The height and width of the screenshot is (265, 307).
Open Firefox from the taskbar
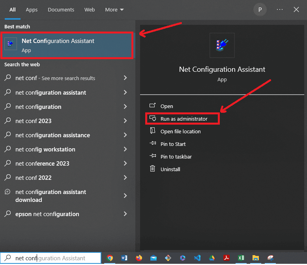click(x=139, y=258)
